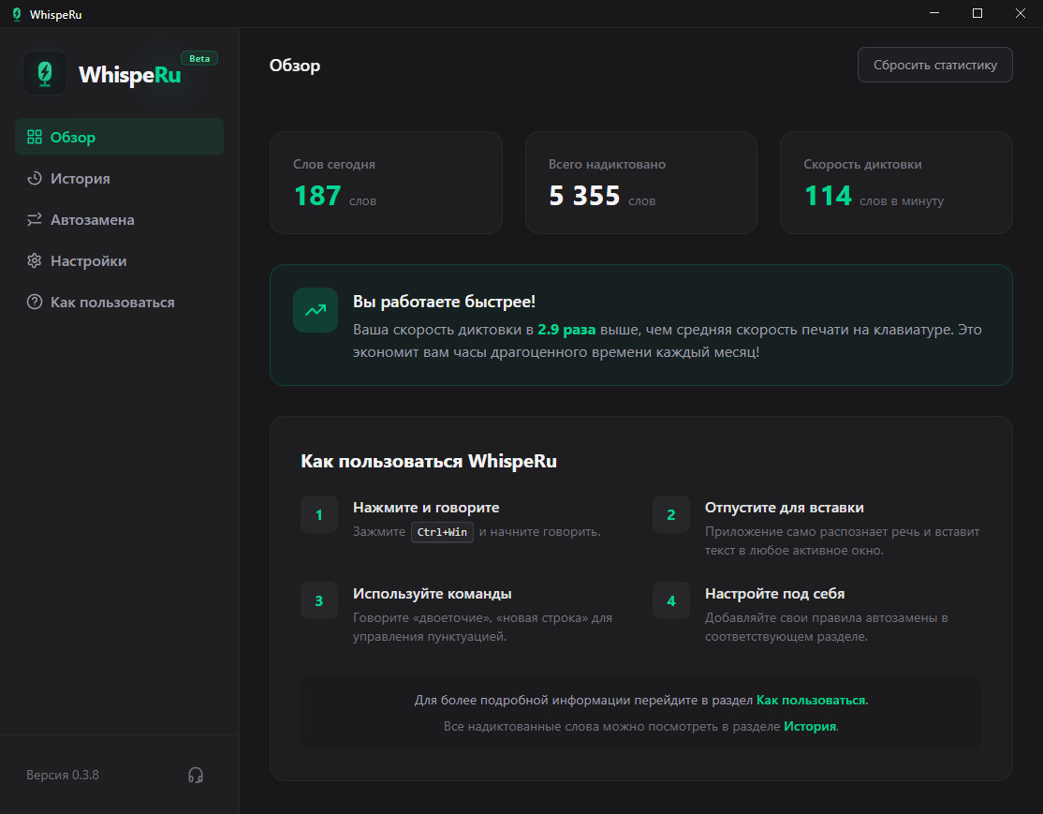Click the 2.9 раза highlighted text
Viewport: 1043px width, 814px height.
coord(566,330)
